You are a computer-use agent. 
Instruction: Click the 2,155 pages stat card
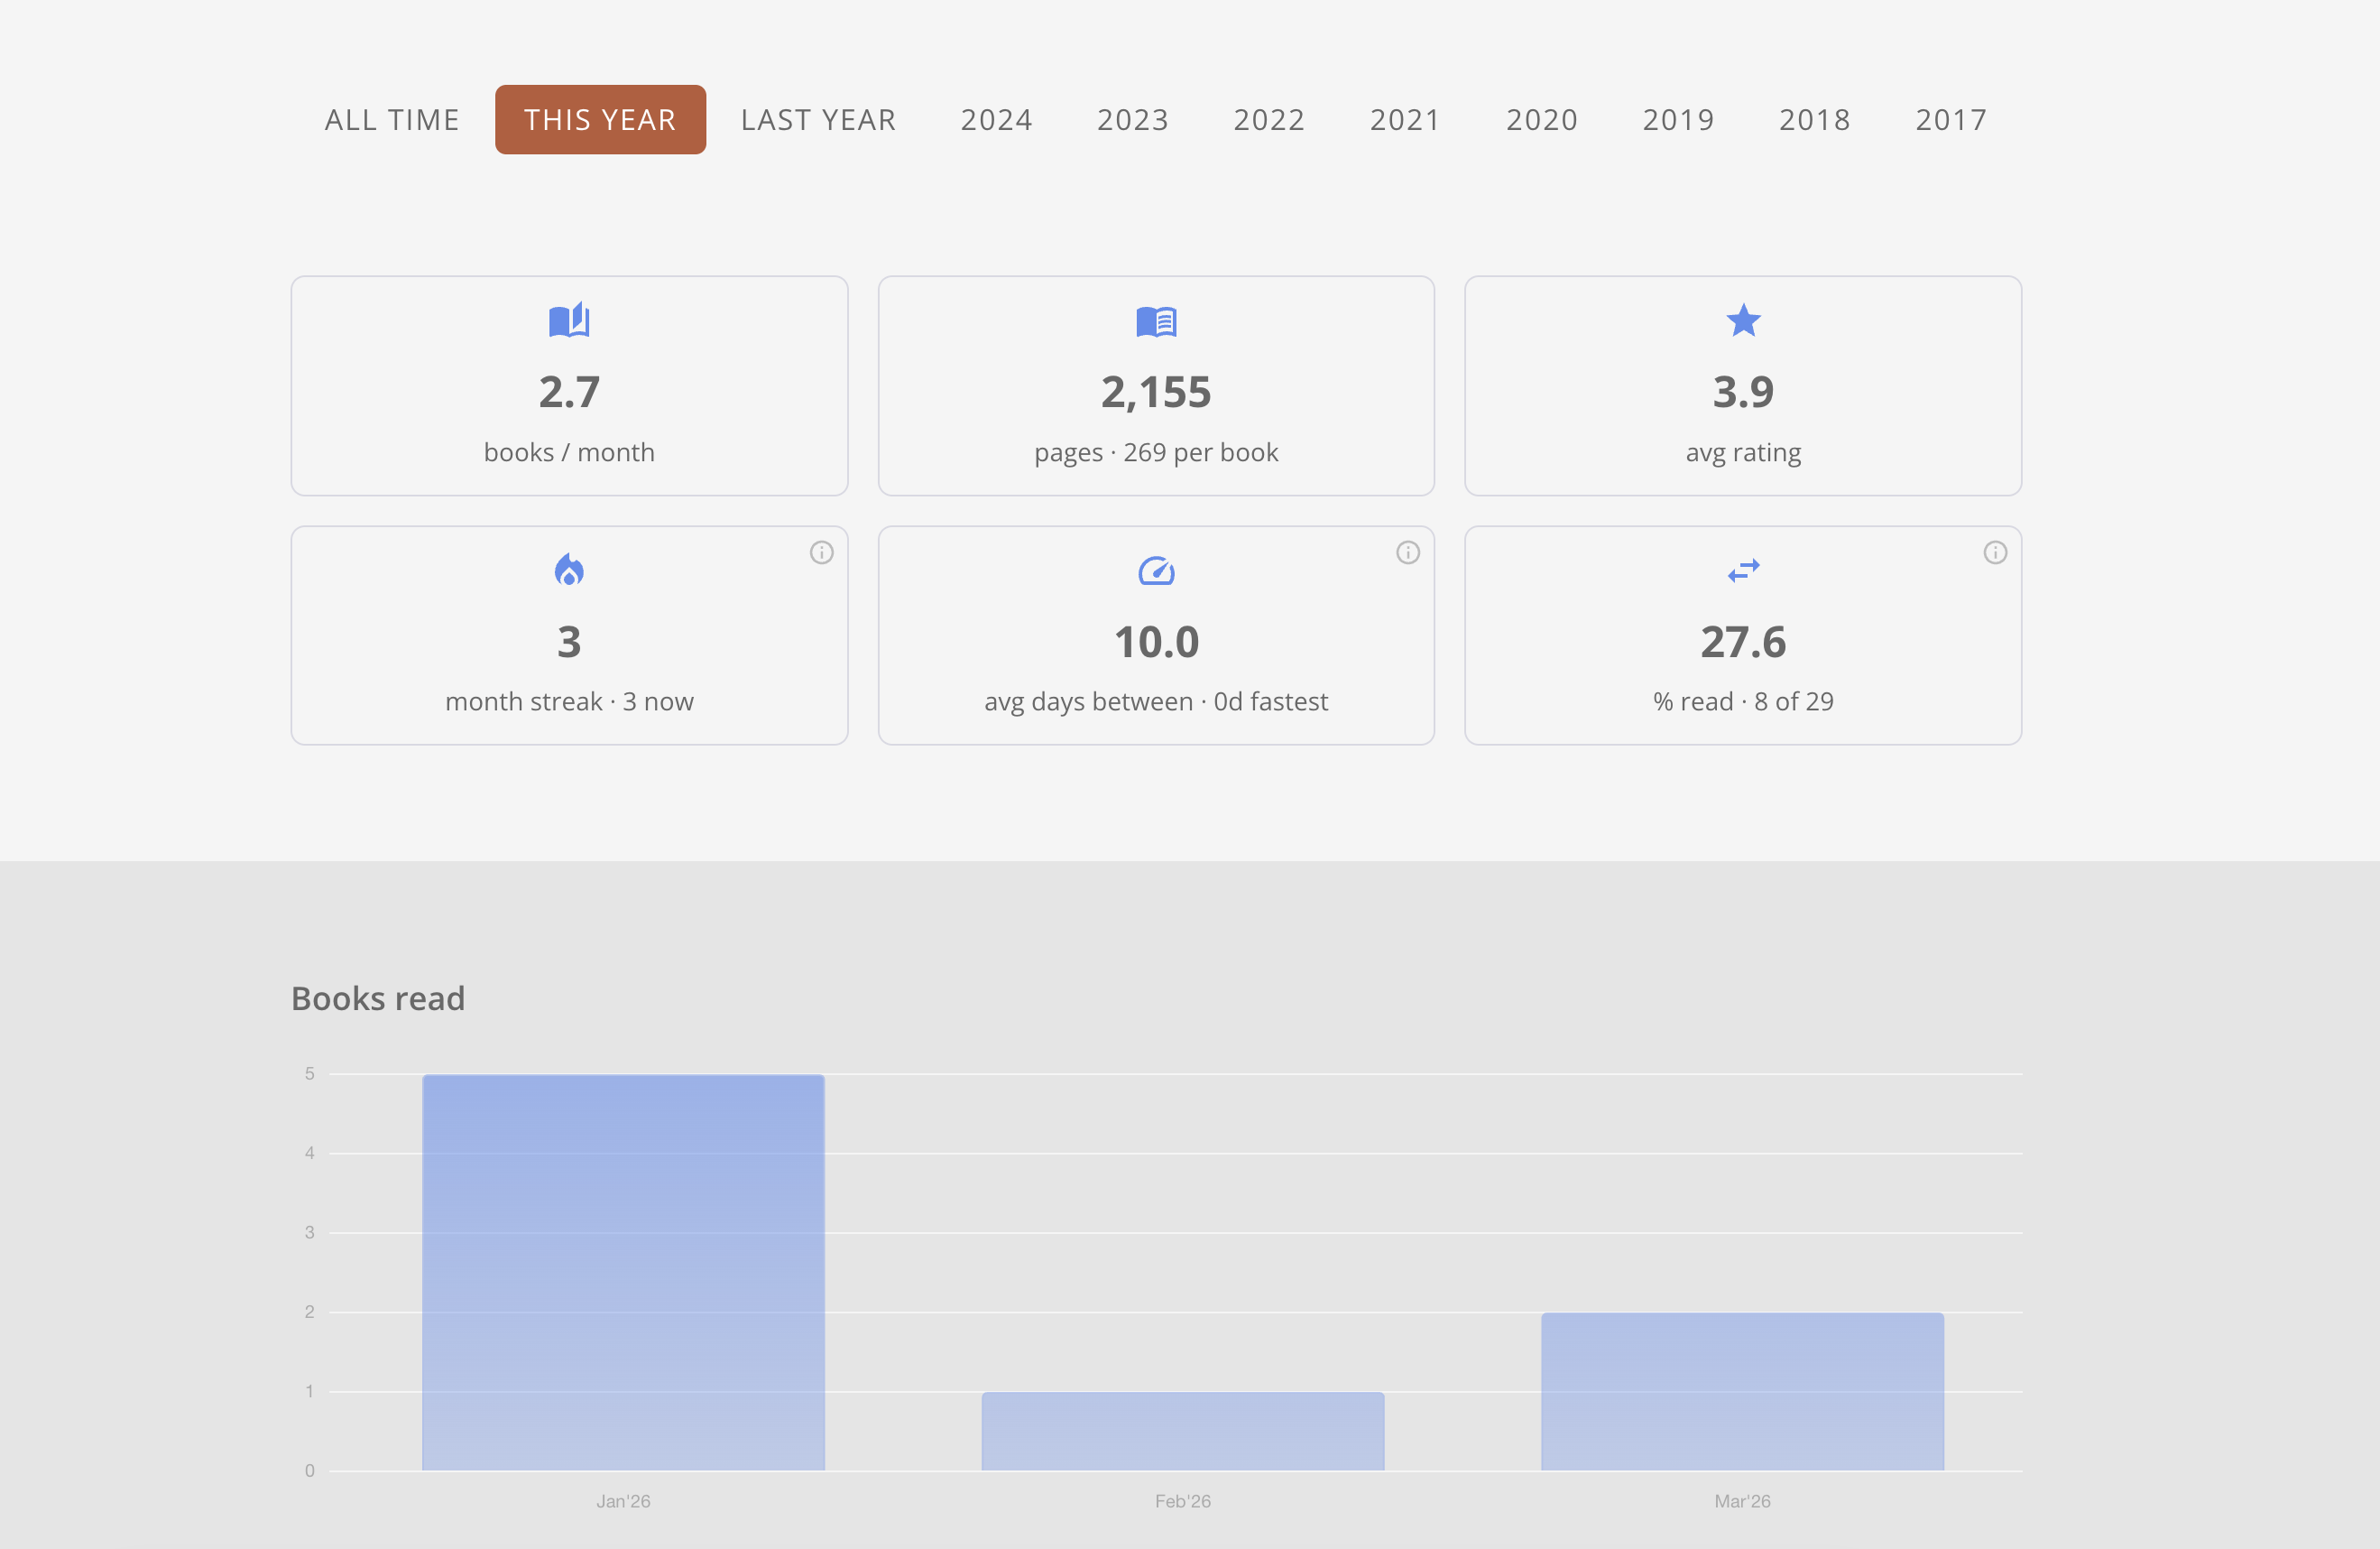tap(1156, 386)
